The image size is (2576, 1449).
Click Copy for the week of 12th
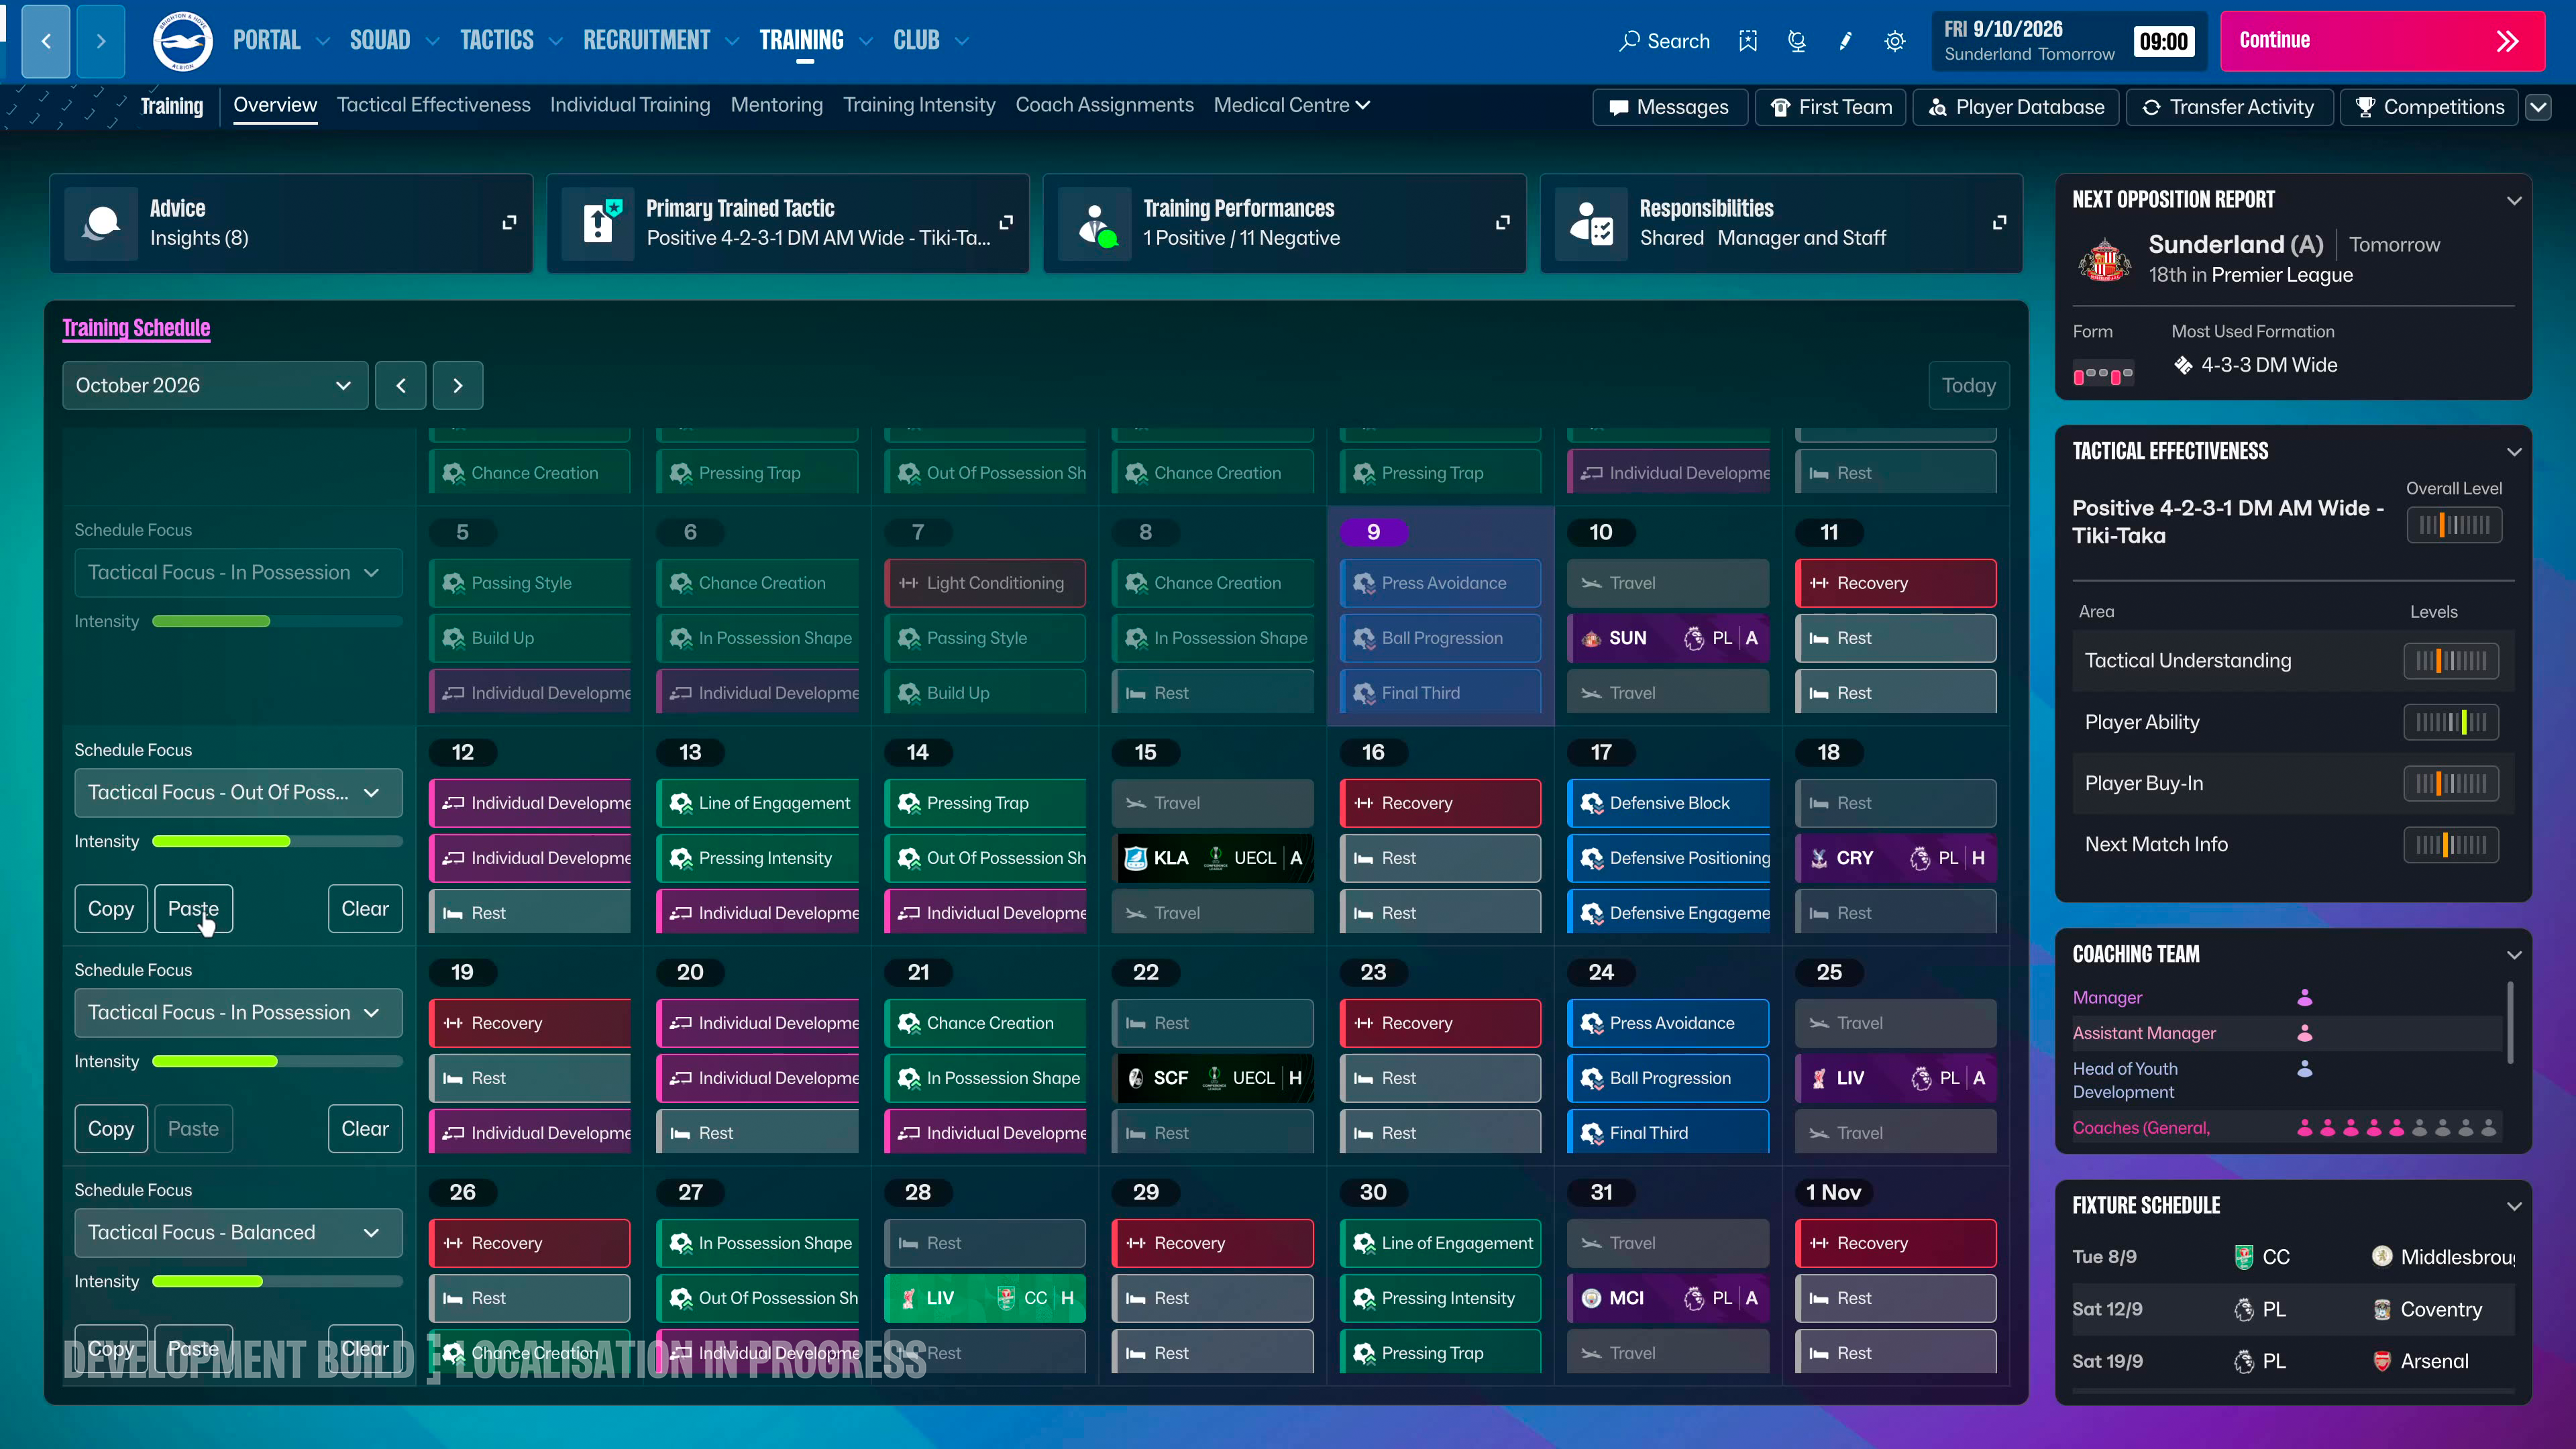click(x=111, y=908)
